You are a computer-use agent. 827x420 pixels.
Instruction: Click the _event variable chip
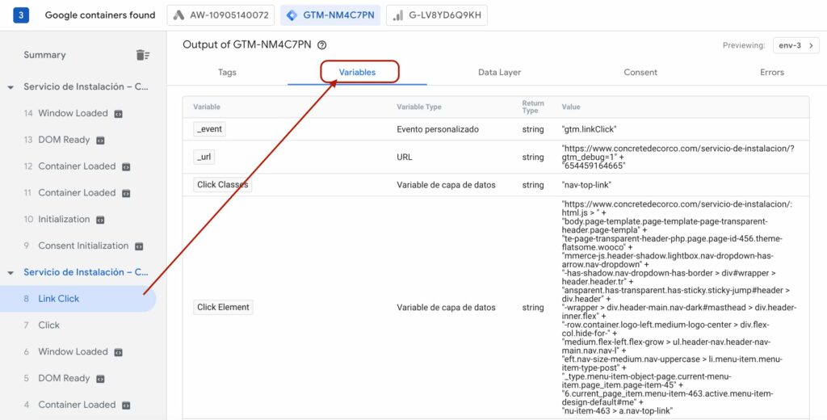209,129
